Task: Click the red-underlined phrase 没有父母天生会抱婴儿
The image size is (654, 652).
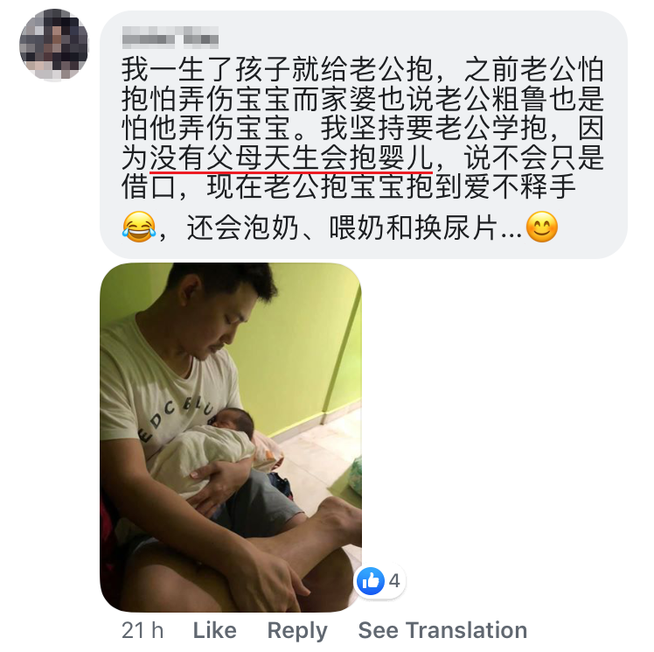Action: click(x=290, y=158)
